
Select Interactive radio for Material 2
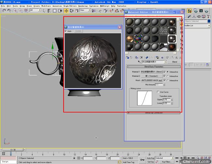click(168, 76)
